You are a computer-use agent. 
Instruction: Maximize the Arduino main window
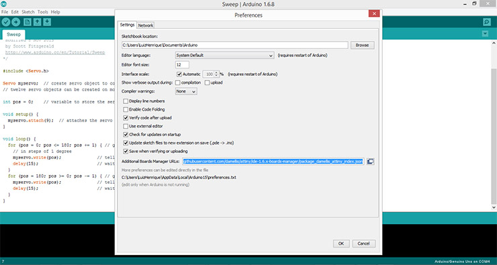474,3
